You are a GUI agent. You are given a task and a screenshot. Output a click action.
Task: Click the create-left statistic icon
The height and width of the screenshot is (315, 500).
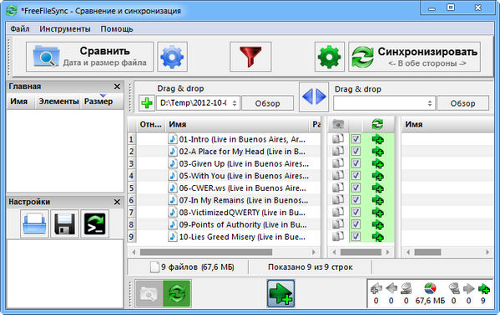[376, 289]
